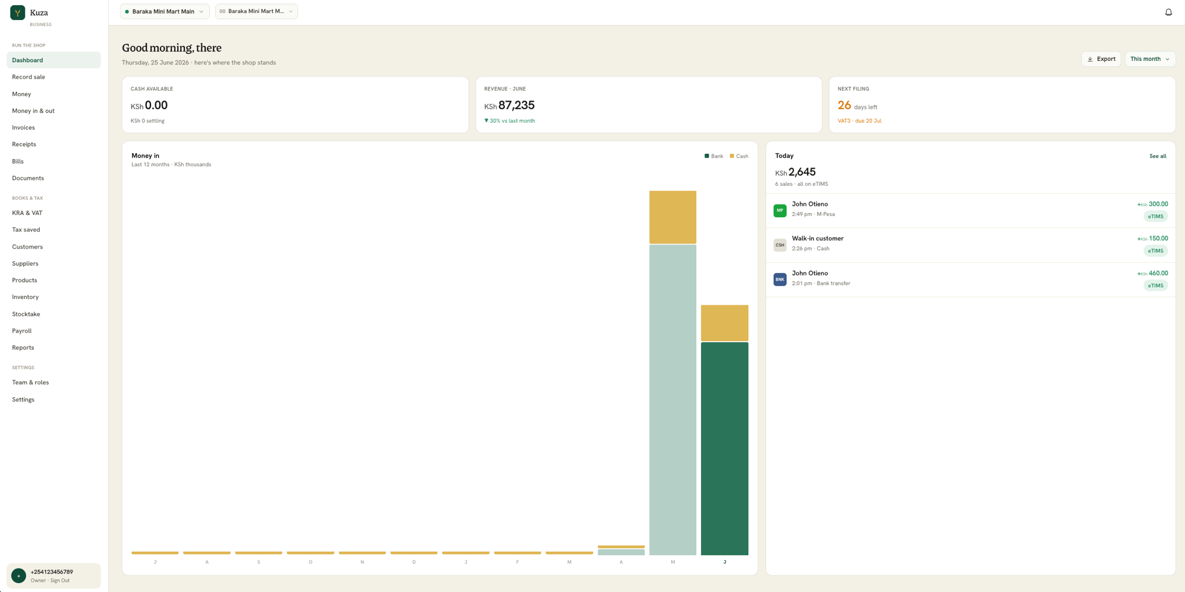Click the MP M-Pesa badge for John Otieno

780,210
